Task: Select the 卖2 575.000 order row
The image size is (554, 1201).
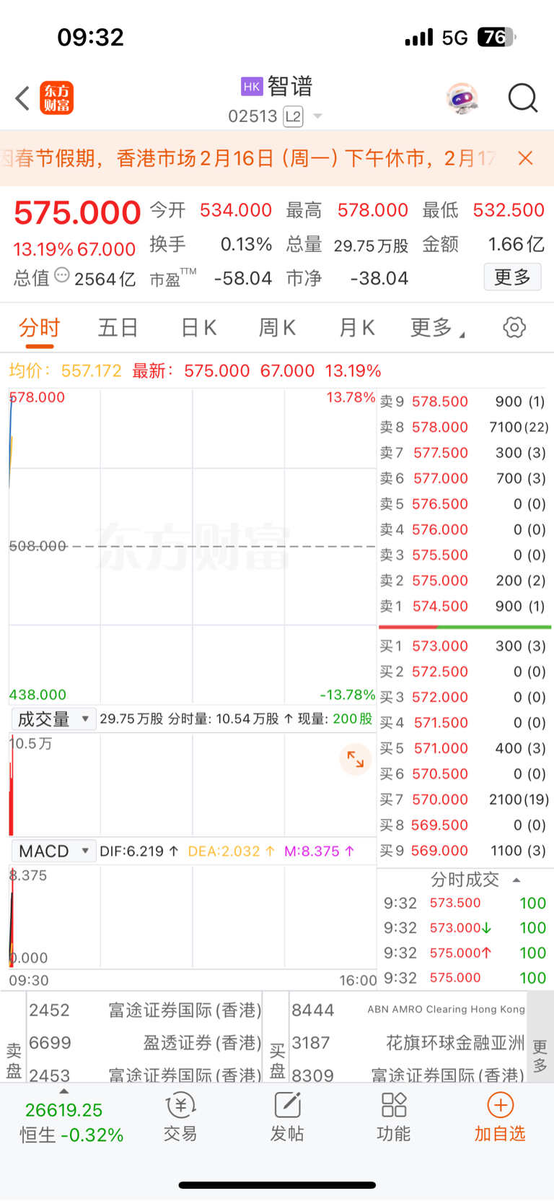Action: pyautogui.click(x=464, y=581)
